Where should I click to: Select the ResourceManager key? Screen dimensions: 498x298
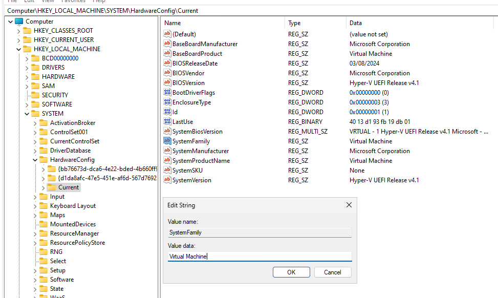pos(75,233)
